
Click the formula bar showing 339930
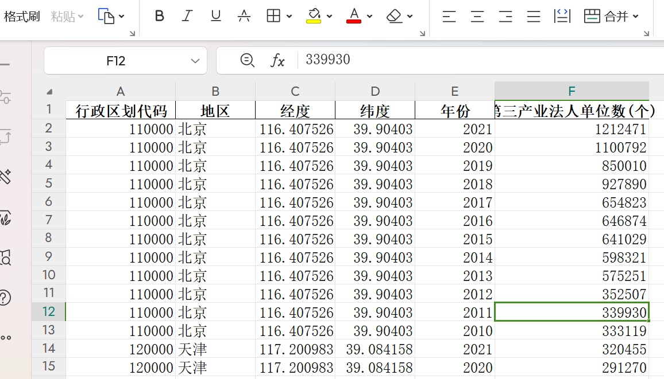pyautogui.click(x=460, y=60)
